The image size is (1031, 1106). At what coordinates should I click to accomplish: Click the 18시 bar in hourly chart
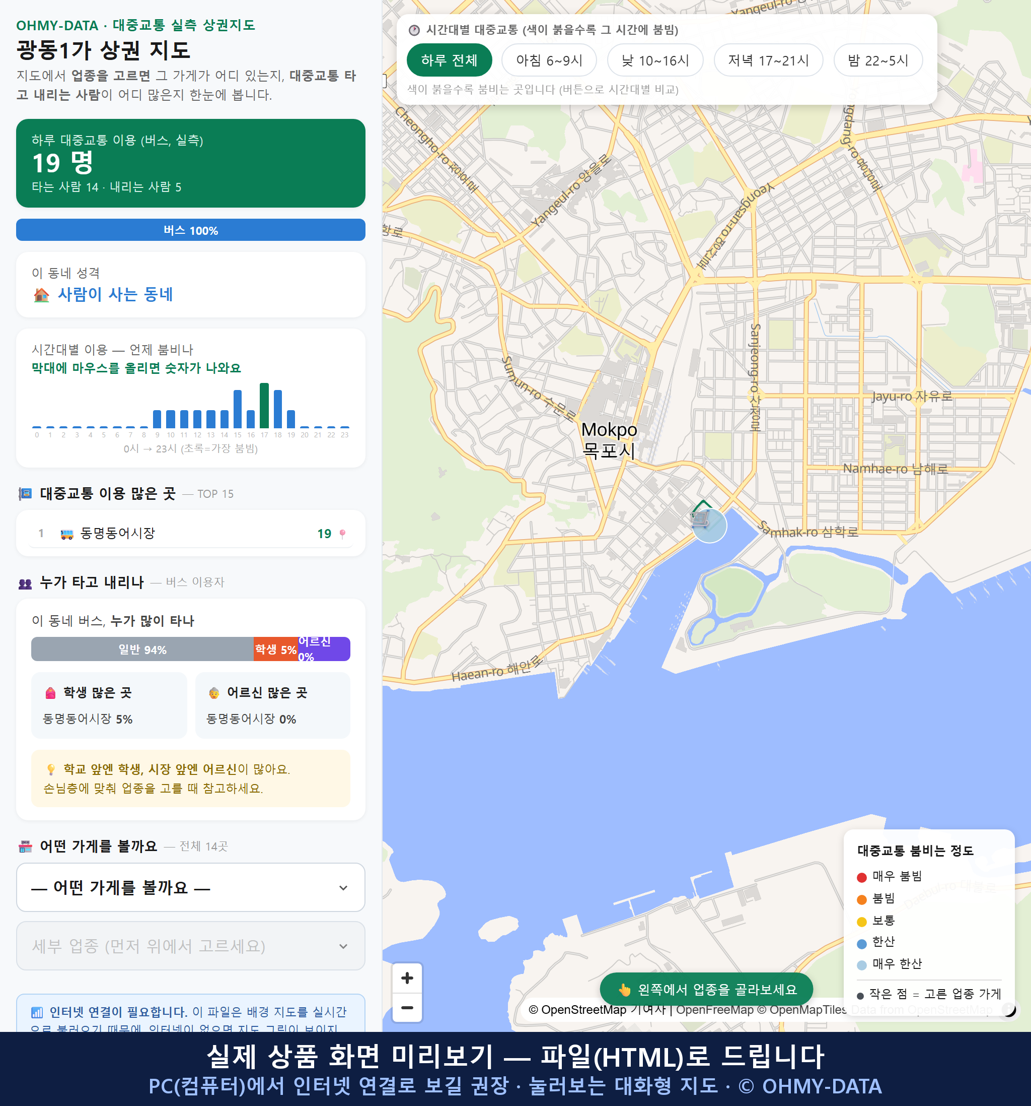coord(278,409)
